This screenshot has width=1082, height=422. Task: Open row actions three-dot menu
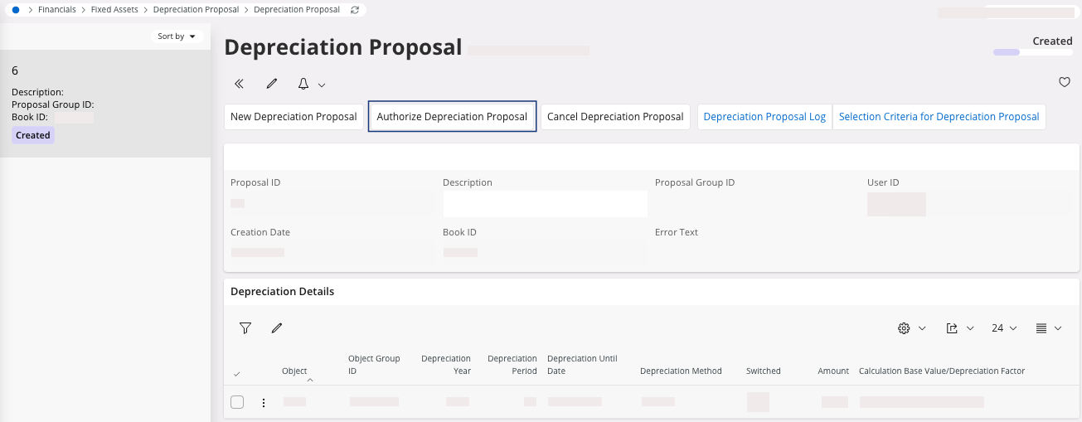pos(264,403)
